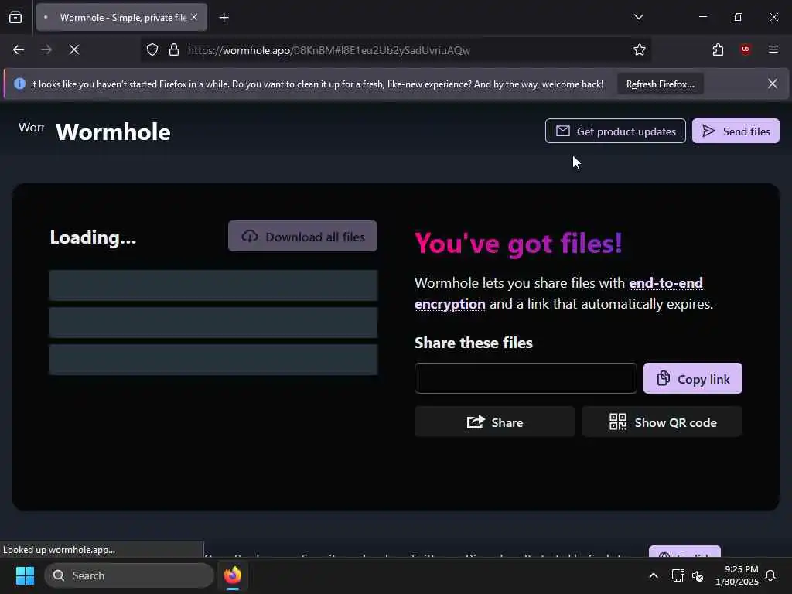This screenshot has height=594, width=792.
Task: Open tracking protection shield icon
Action: [x=152, y=50]
